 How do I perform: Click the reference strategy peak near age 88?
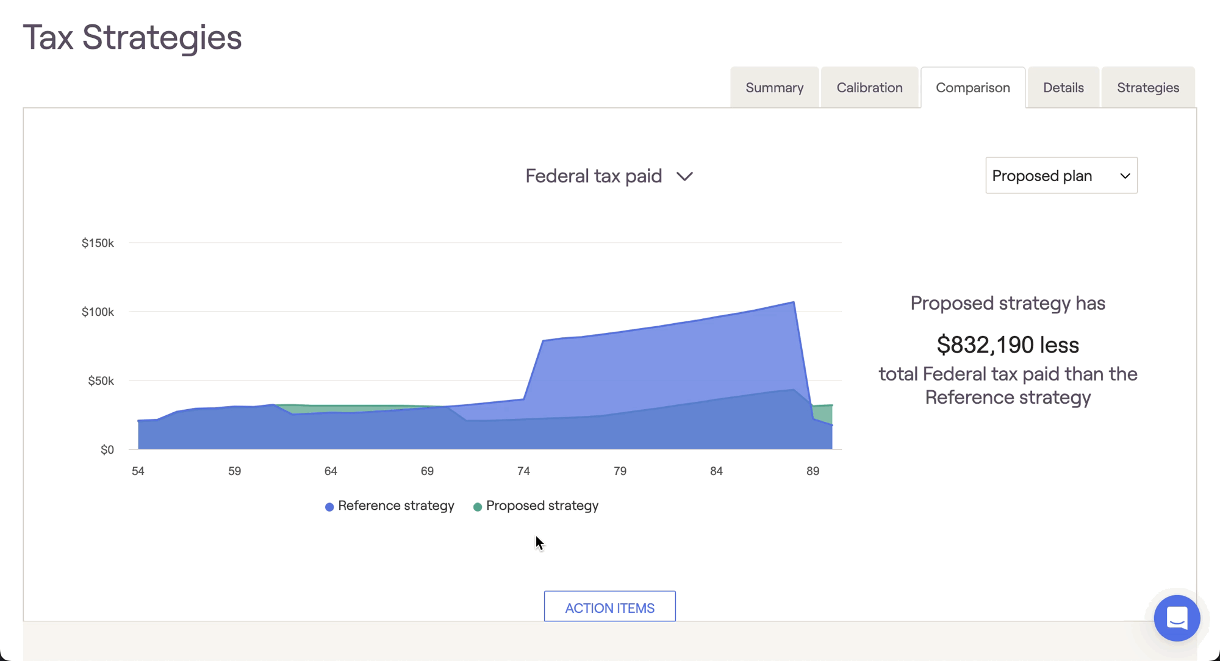point(793,302)
